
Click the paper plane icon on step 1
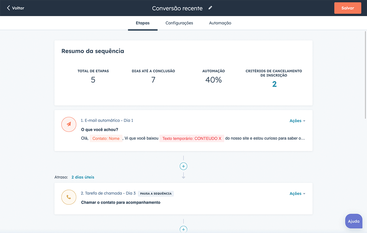tap(68, 124)
